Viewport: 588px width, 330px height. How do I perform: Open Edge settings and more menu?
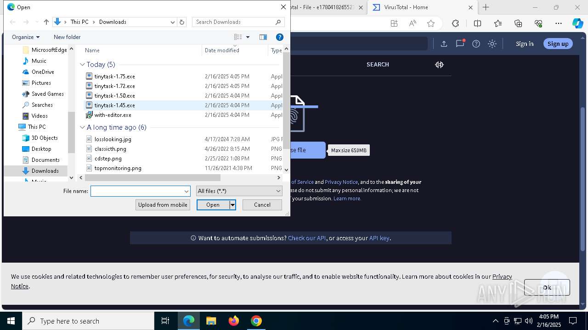click(x=559, y=24)
